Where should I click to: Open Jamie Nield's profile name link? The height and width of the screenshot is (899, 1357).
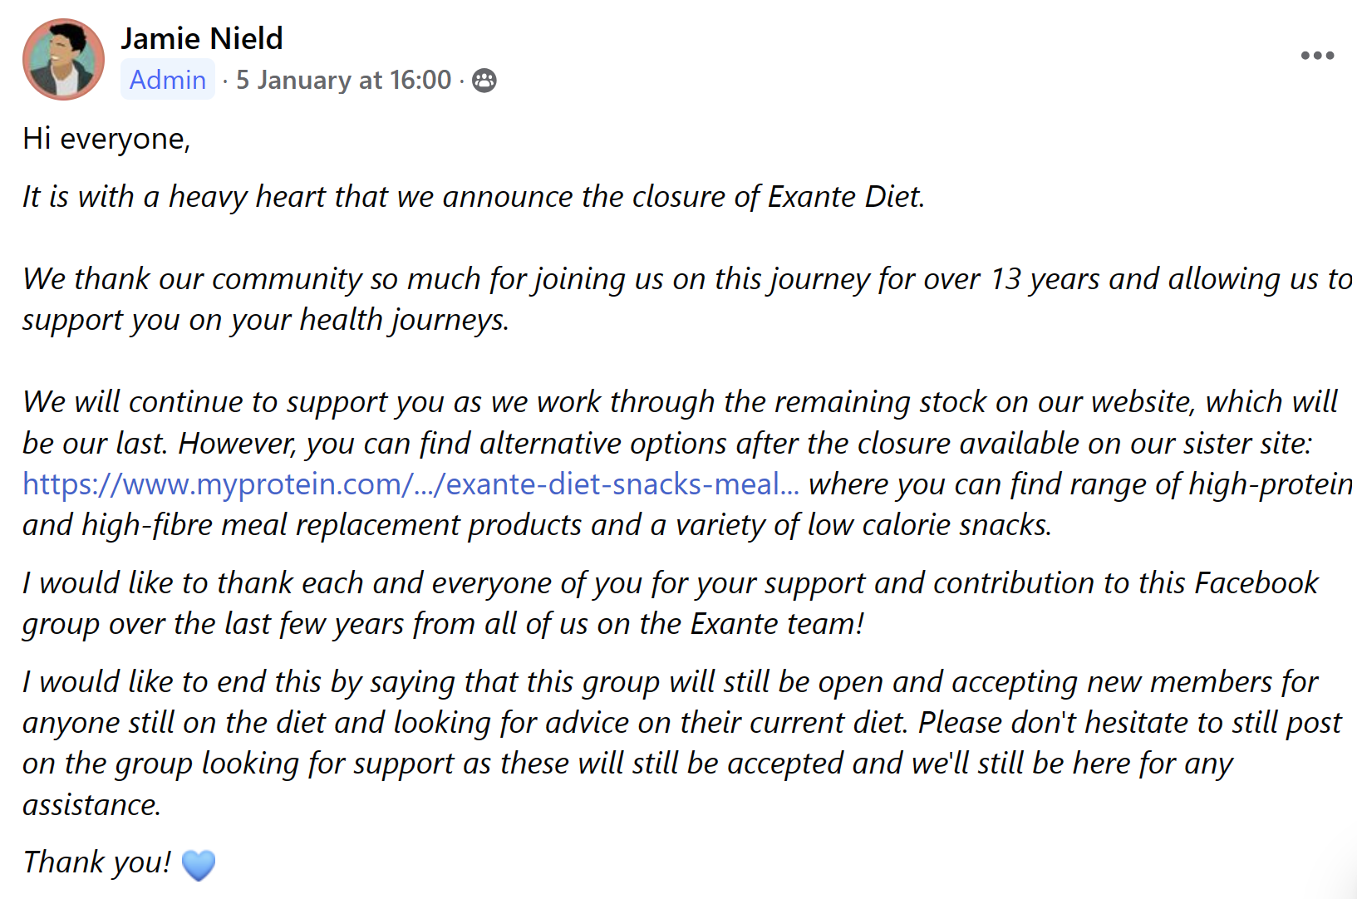coord(202,38)
